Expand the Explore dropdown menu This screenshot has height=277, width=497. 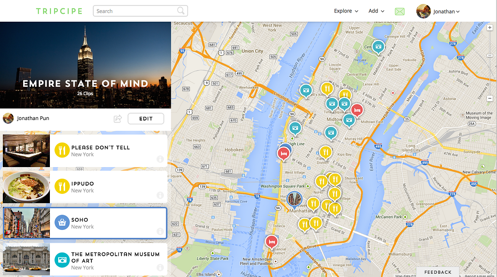coord(346,11)
